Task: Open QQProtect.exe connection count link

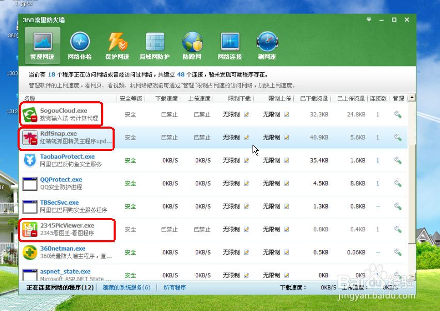Action: [x=378, y=183]
